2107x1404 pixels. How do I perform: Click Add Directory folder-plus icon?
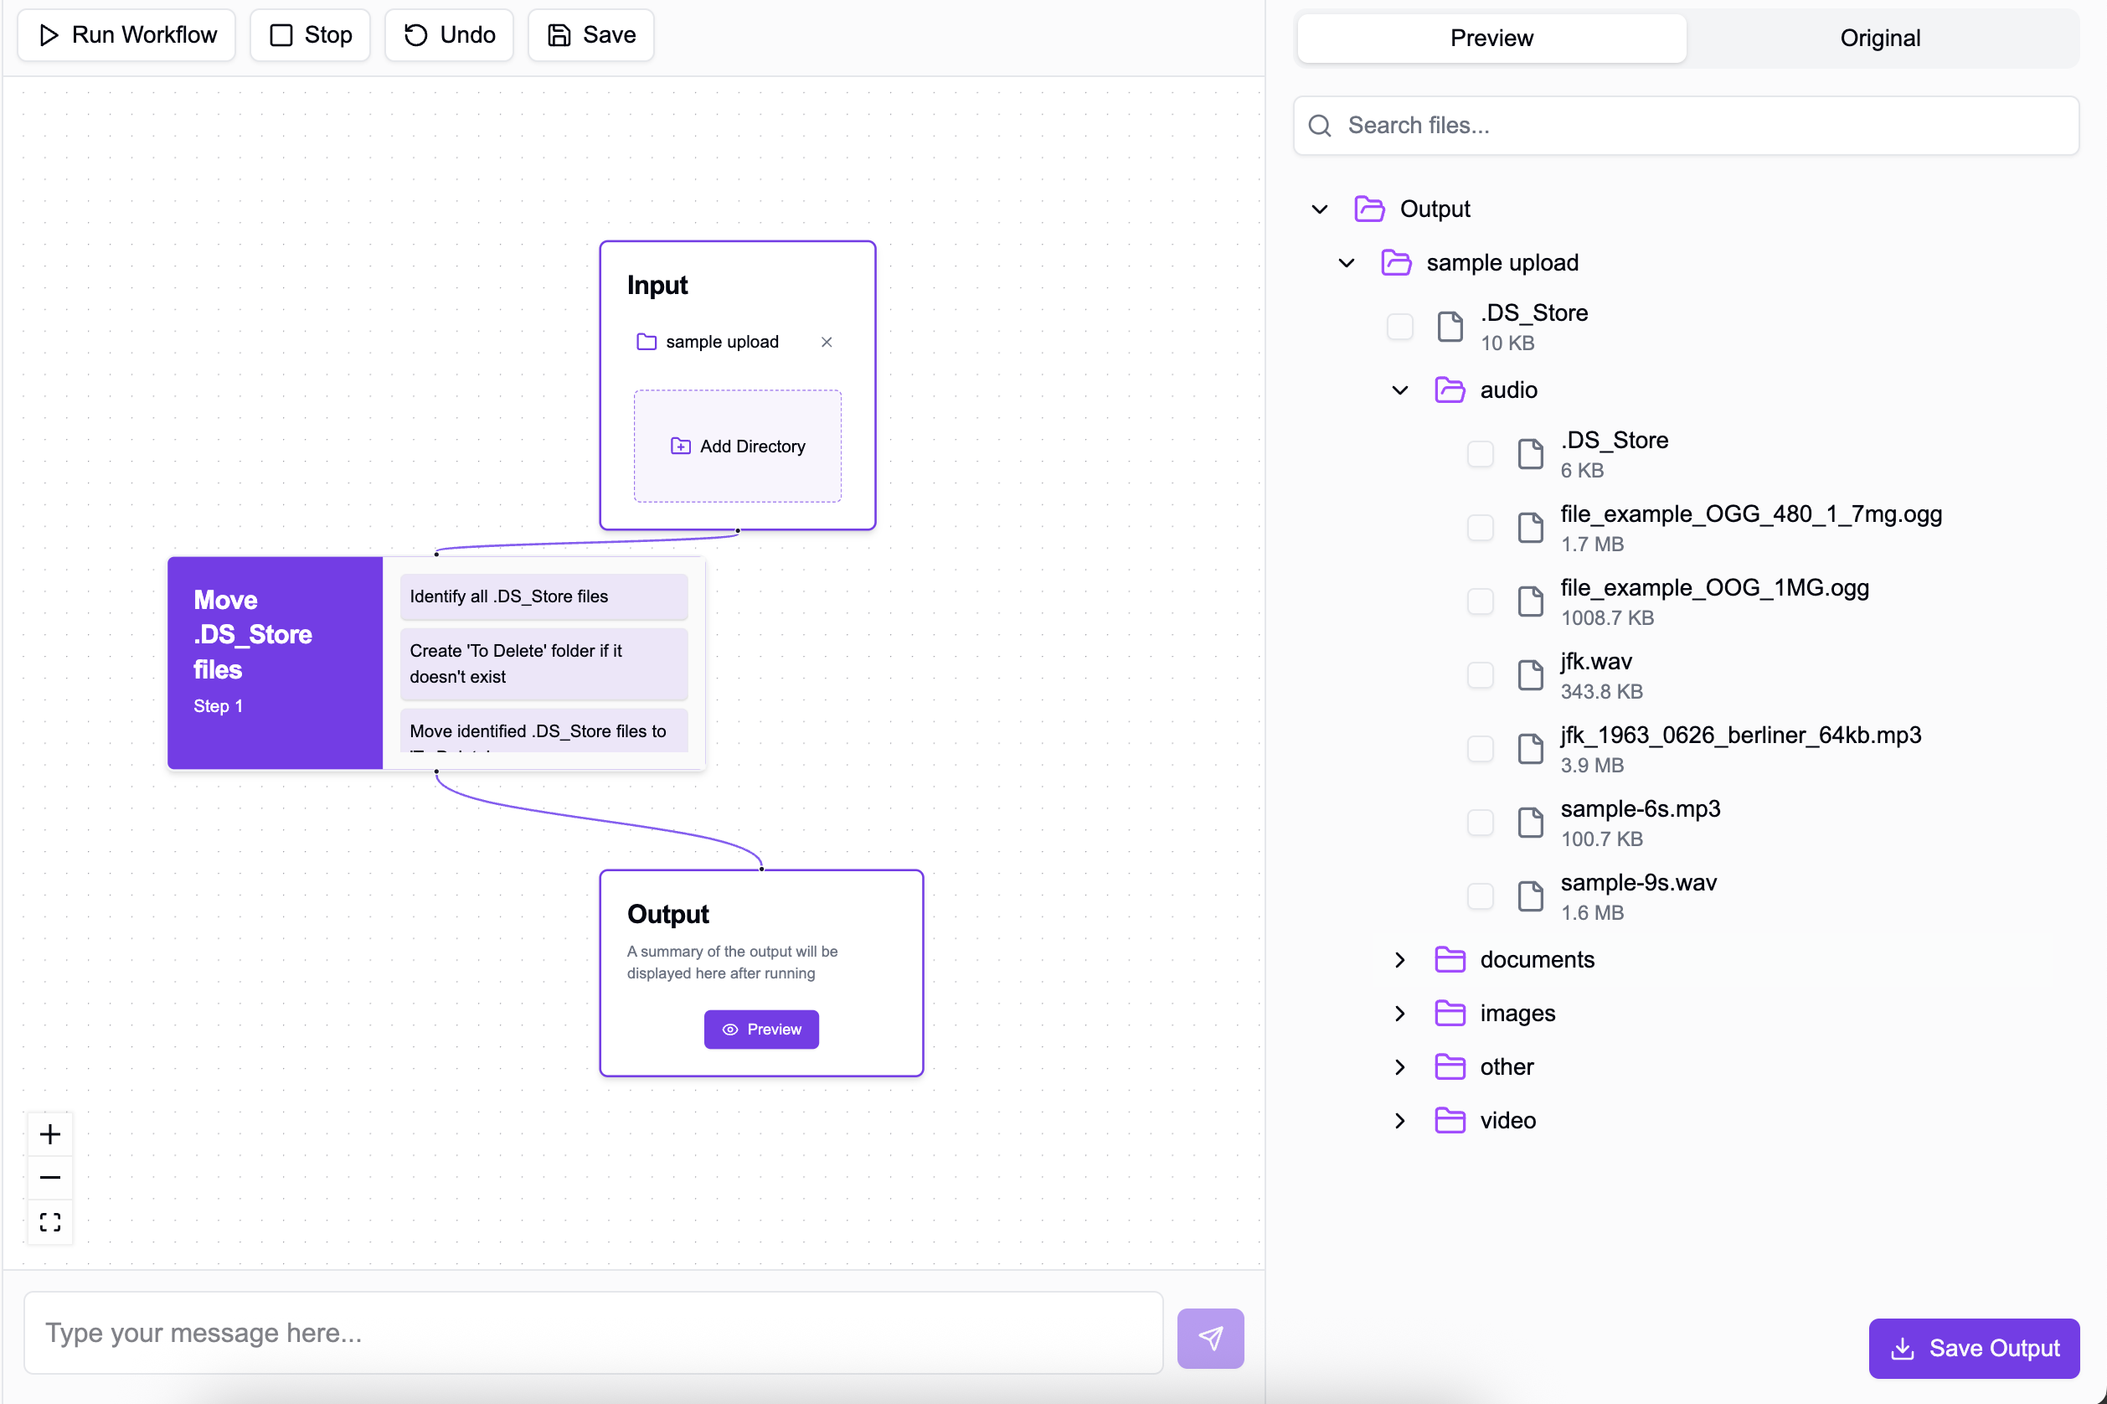(680, 446)
